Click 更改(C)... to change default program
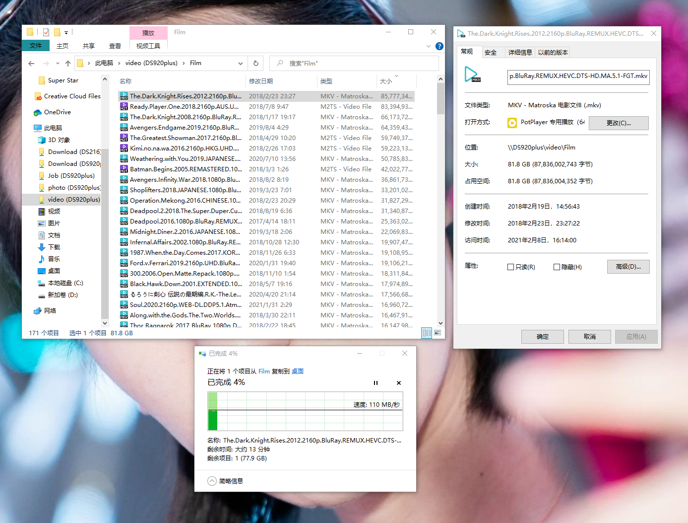This screenshot has width=688, height=523. coord(619,123)
